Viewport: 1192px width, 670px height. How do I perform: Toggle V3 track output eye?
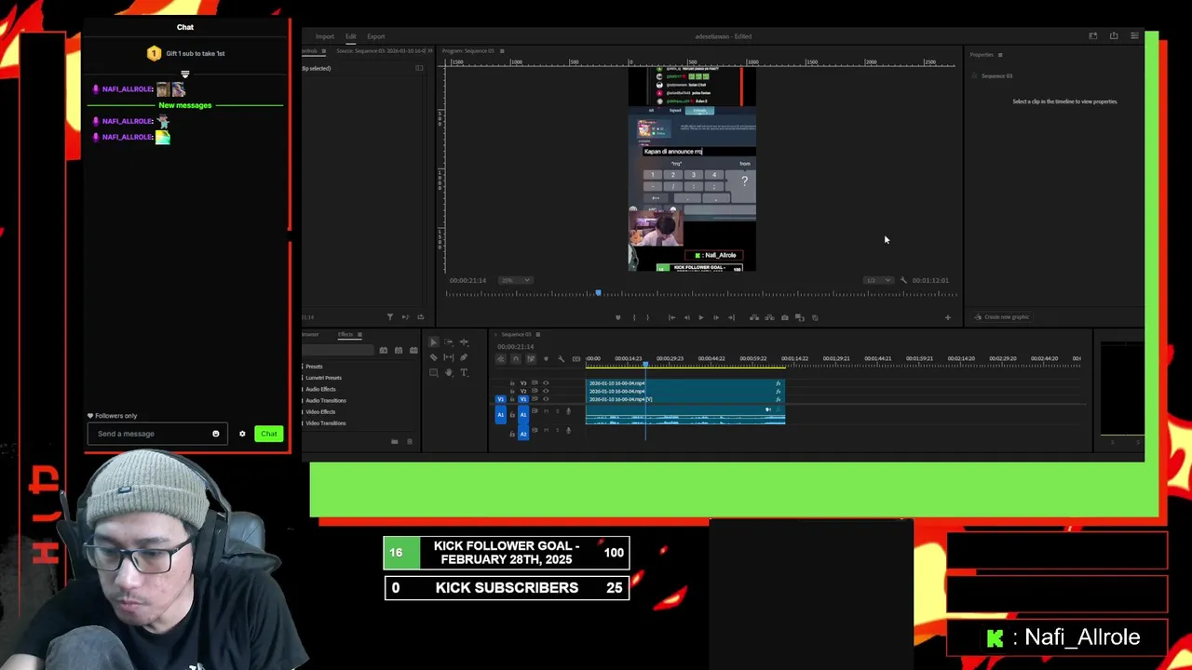(546, 382)
